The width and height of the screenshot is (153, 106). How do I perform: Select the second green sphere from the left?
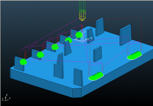coord(40,55)
